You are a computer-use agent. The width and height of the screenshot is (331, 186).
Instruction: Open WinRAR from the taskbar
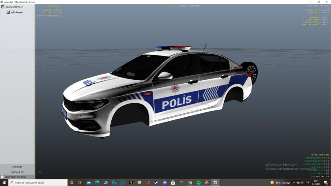coord(207,182)
